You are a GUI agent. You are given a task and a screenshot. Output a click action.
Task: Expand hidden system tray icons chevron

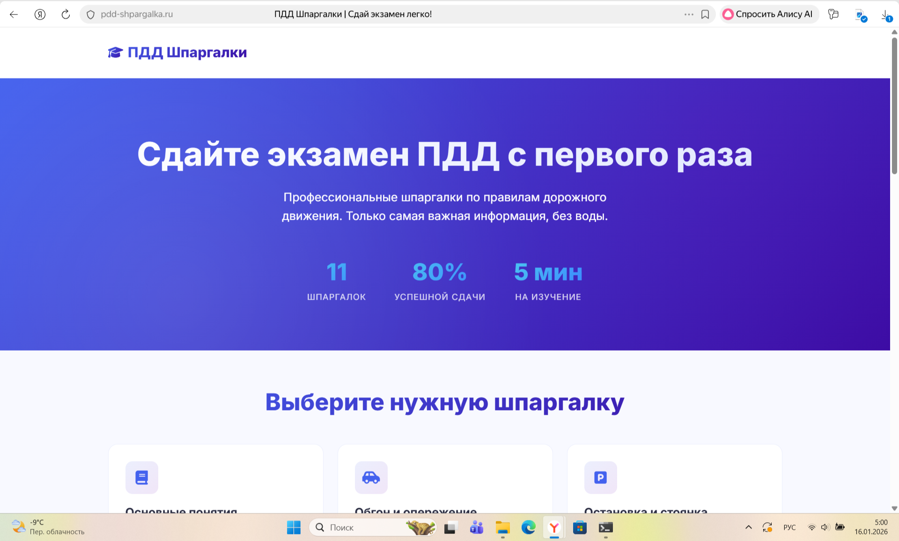(748, 527)
